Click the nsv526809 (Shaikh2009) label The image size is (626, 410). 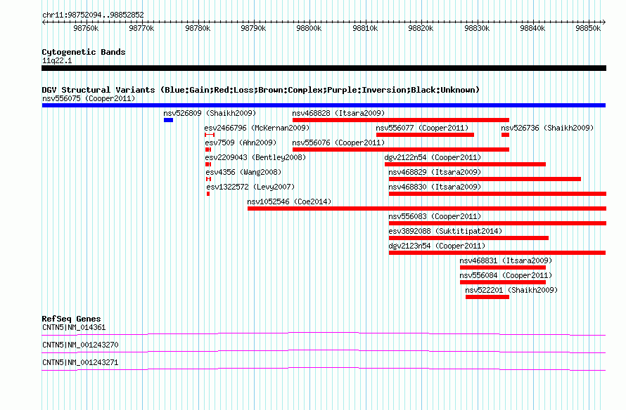pyautogui.click(x=210, y=113)
